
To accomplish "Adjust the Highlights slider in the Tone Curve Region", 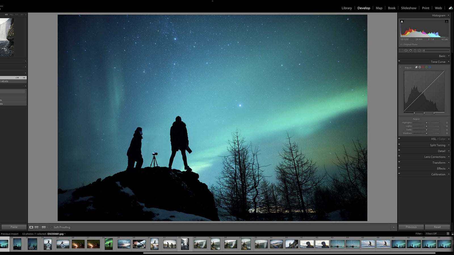I will point(426,123).
